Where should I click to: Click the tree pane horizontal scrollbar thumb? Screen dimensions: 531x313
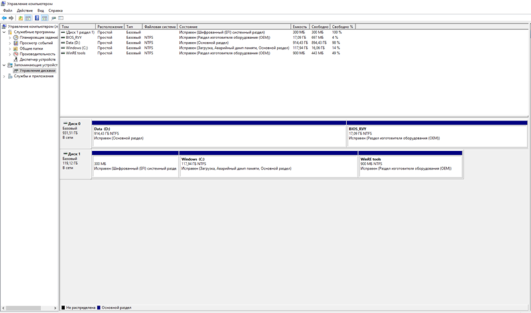(23, 308)
